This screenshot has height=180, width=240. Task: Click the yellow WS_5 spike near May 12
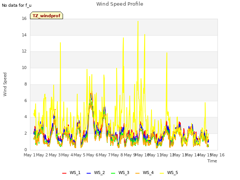coord(167,53)
